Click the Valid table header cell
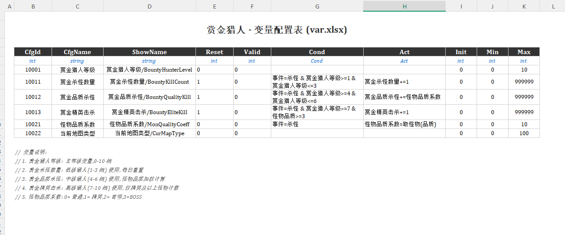The height and width of the screenshot is (235, 565). (x=252, y=52)
